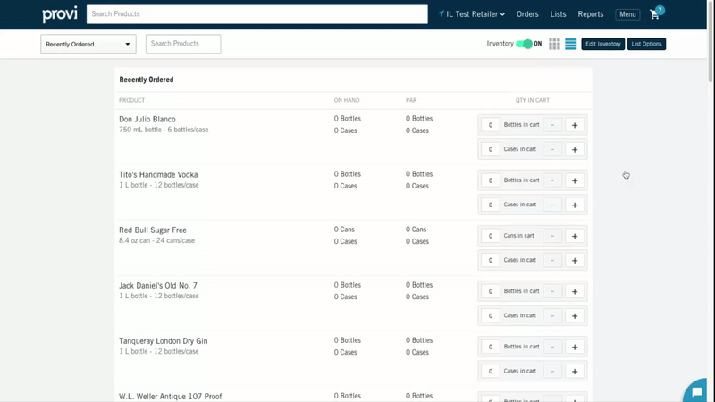Click the ON HAND column header

(x=347, y=100)
